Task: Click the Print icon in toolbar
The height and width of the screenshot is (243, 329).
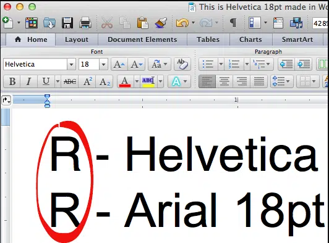Action: [85, 23]
